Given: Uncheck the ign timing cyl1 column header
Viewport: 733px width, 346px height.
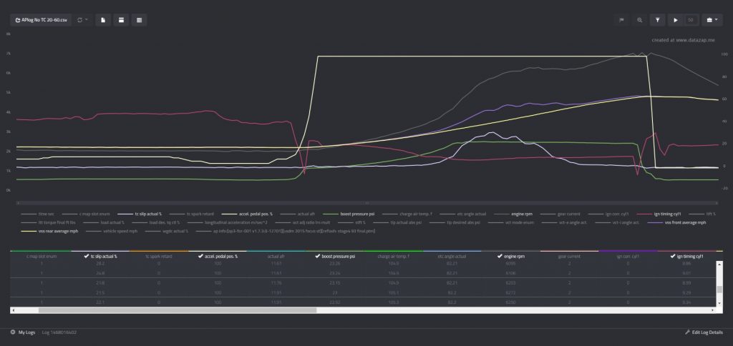Looking at the screenshot, I should [686, 256].
